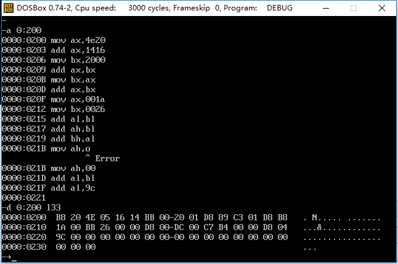
Task: Select line 'add al,9c'
Action: (x=49, y=188)
